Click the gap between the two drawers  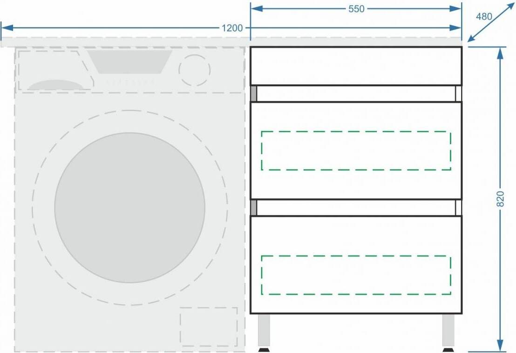pyautogui.click(x=356, y=207)
